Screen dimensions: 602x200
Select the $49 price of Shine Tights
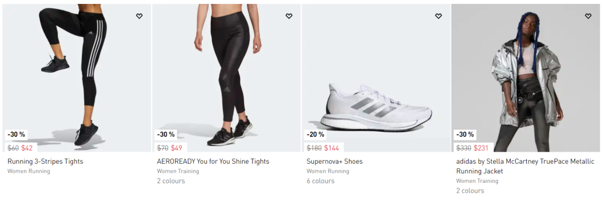pos(177,148)
